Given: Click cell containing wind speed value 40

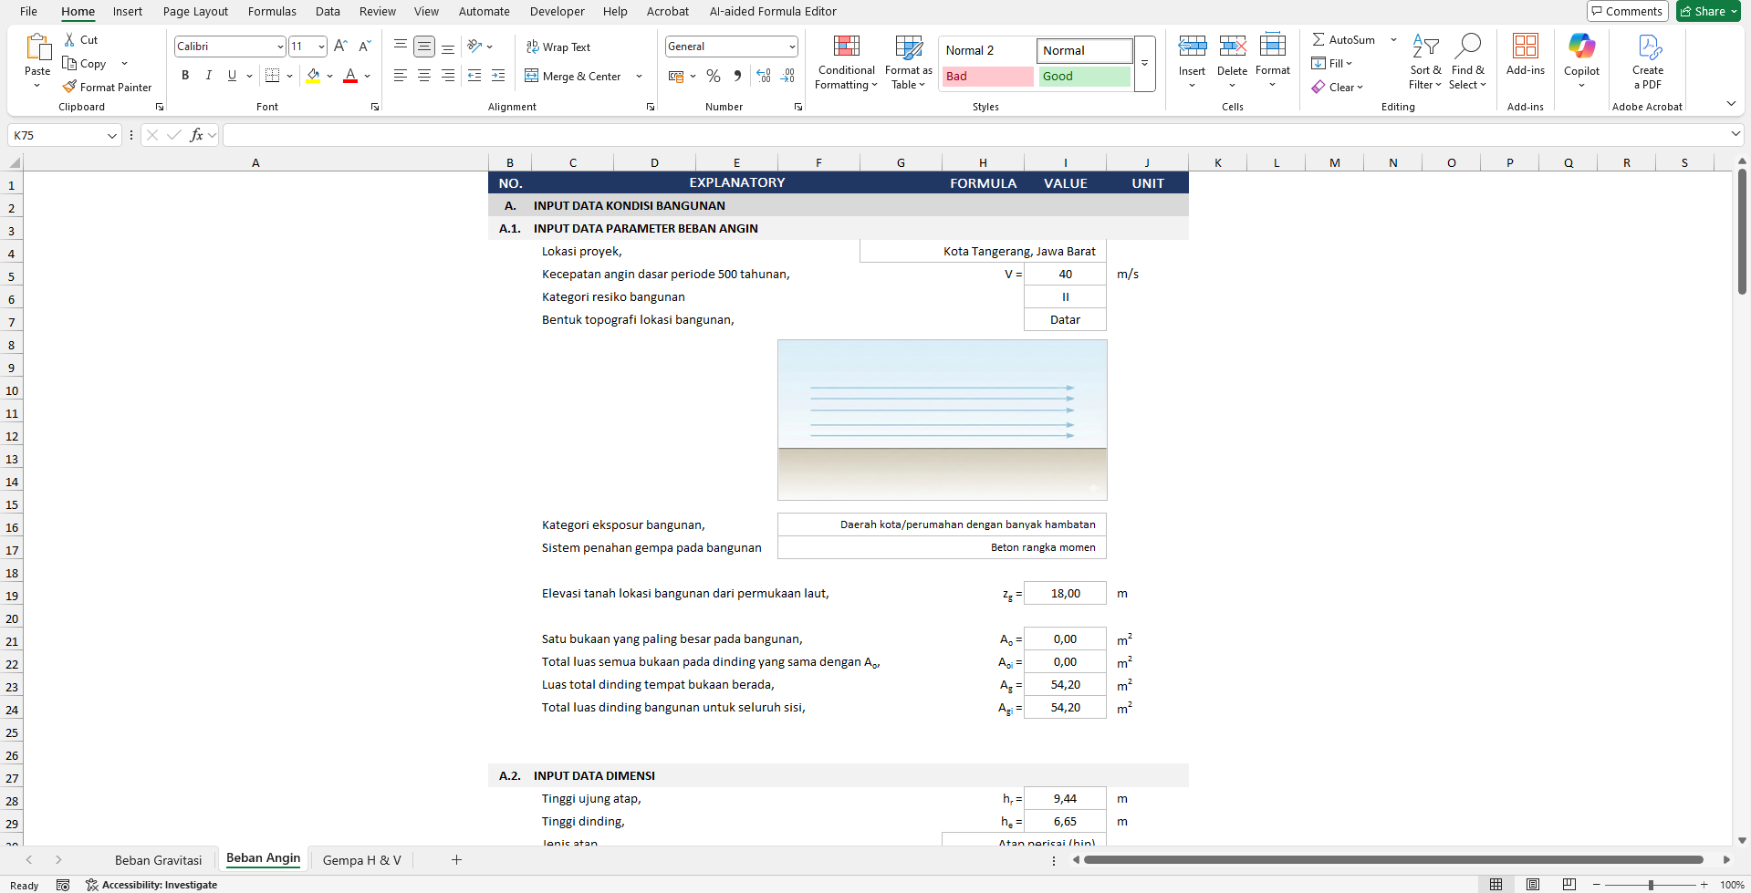Looking at the screenshot, I should point(1065,275).
